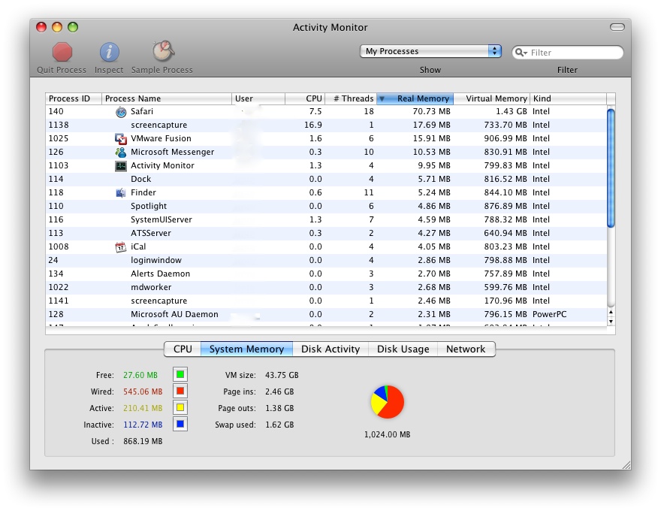Image resolution: width=661 pixels, height=511 pixels.
Task: Click the Microsoft Messenger process icon
Action: tap(121, 153)
